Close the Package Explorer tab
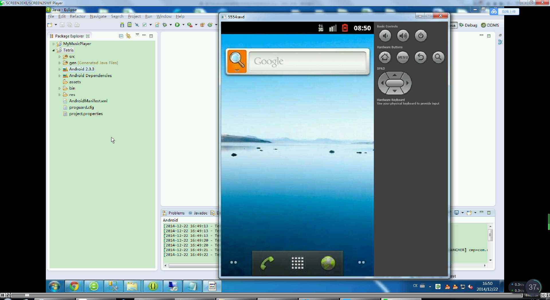The height and width of the screenshot is (300, 550). 88,36
